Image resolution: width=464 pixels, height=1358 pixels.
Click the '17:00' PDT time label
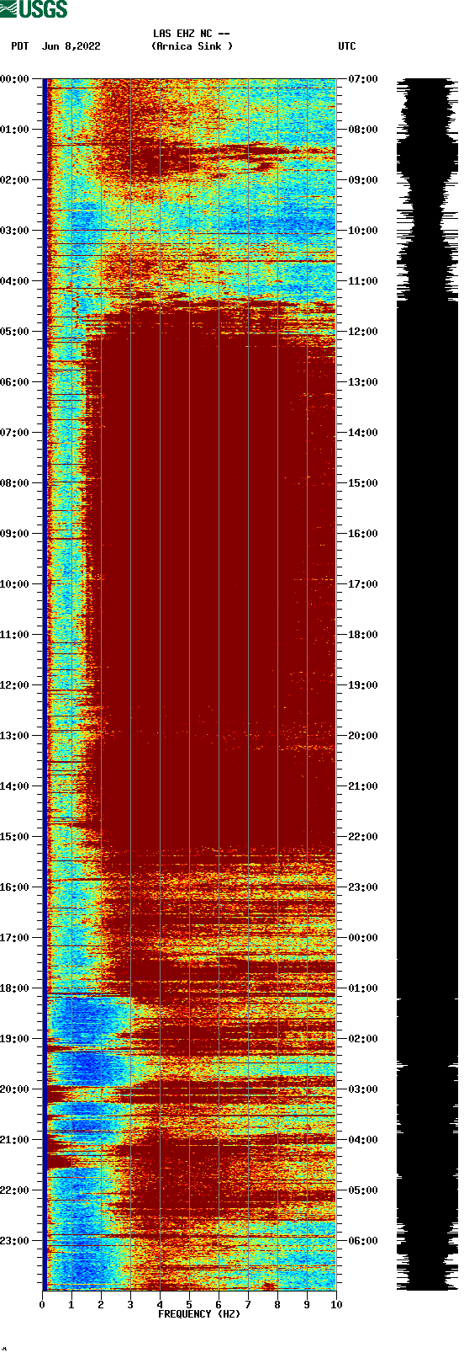tap(14, 938)
